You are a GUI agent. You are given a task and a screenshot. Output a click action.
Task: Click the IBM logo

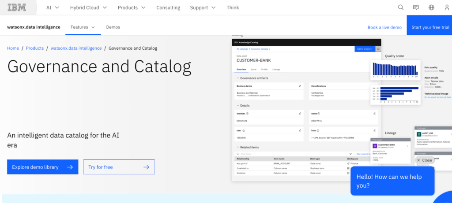[x=17, y=7]
